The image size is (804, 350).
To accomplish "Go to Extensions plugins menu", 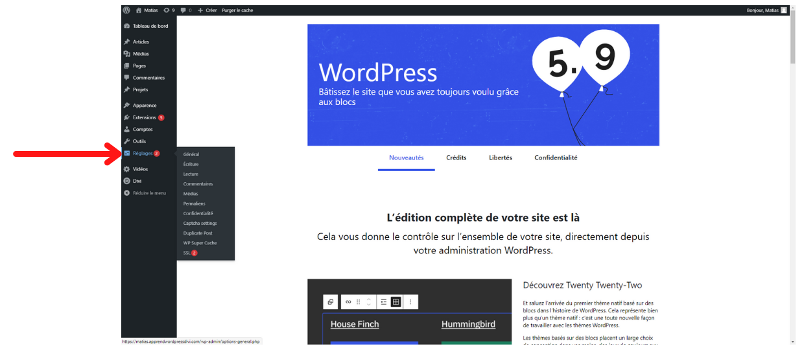I will (x=144, y=117).
